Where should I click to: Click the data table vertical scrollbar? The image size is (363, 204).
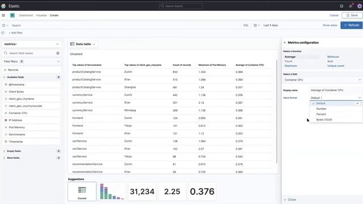[277, 111]
